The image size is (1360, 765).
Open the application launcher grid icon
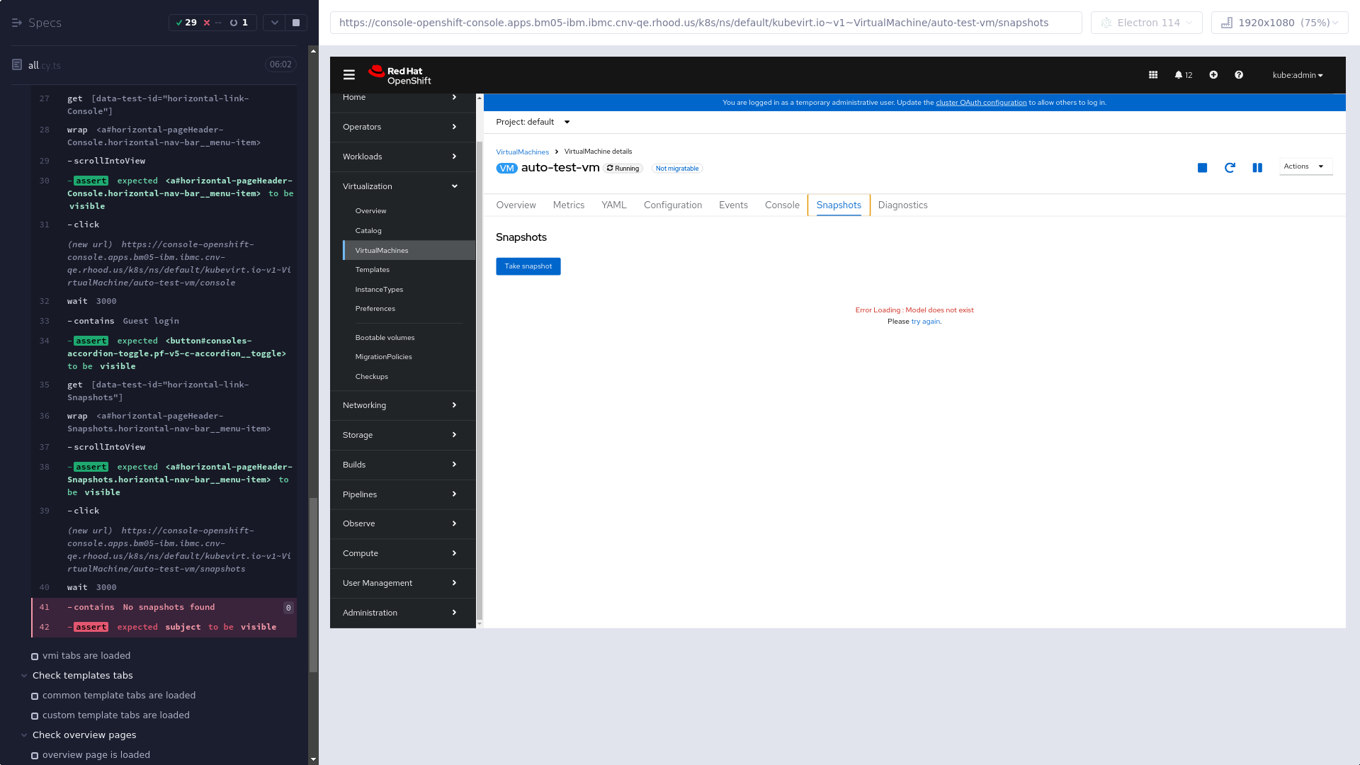tap(1153, 75)
